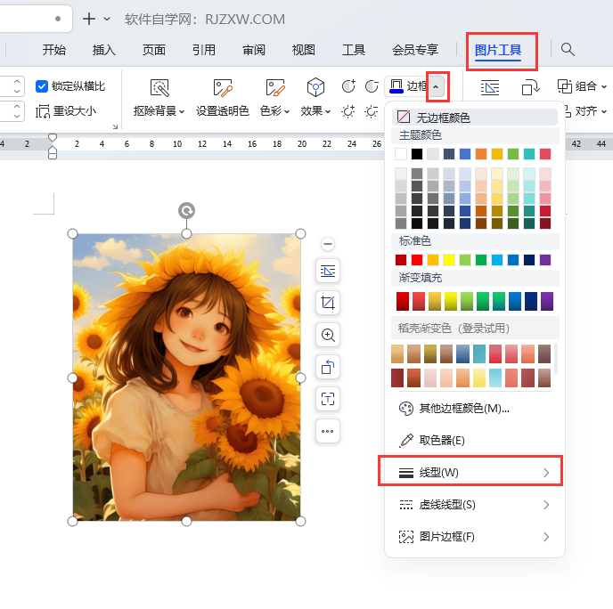Switch to the Review (审阅) tab
613x609 pixels.
tap(254, 50)
